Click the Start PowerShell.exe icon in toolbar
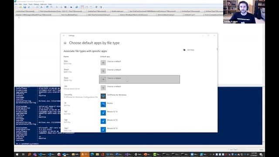 click(77, 7)
